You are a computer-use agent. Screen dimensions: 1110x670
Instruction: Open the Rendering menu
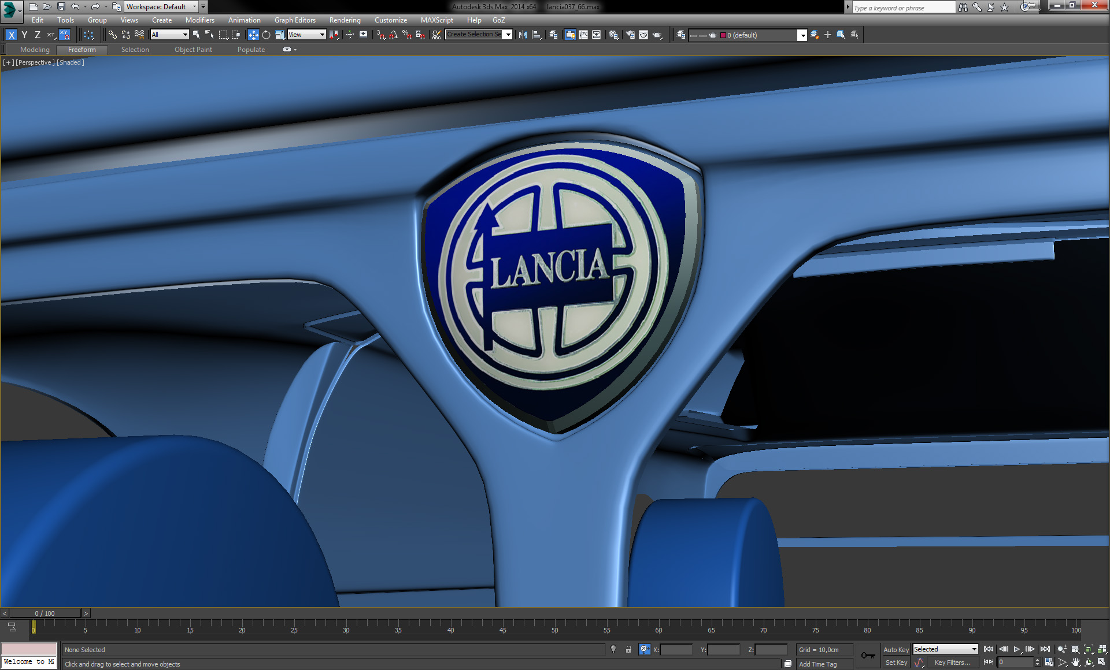[345, 20]
